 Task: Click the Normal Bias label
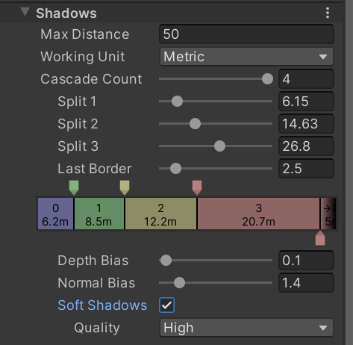96,283
